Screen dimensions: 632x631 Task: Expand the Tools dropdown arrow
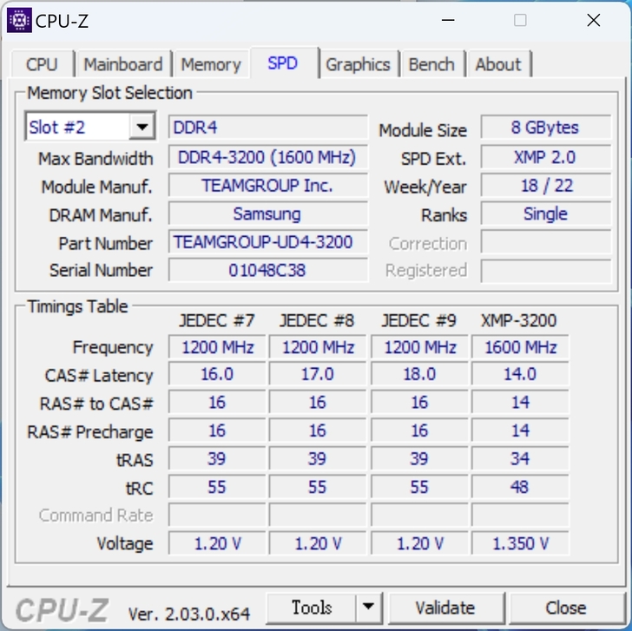[368, 607]
